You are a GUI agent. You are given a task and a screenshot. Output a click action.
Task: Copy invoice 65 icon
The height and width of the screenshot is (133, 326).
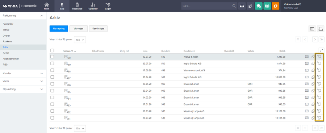point(313,91)
